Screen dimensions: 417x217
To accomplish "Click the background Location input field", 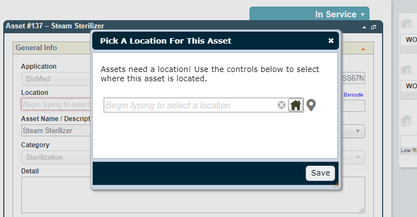I will coord(56,104).
